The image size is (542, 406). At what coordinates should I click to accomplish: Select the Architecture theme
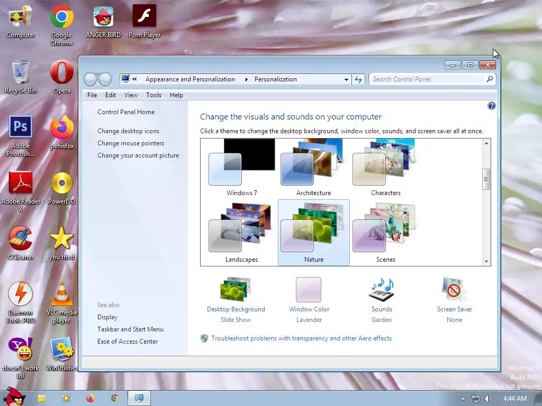[x=313, y=168]
